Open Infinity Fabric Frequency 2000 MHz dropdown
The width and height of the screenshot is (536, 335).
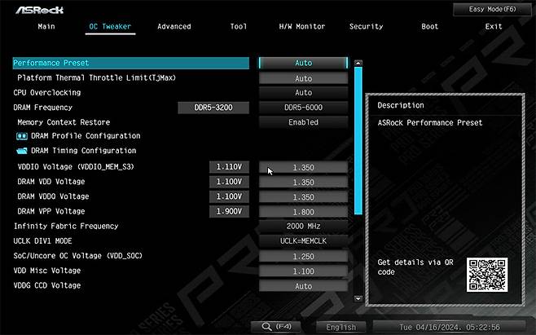tap(303, 227)
